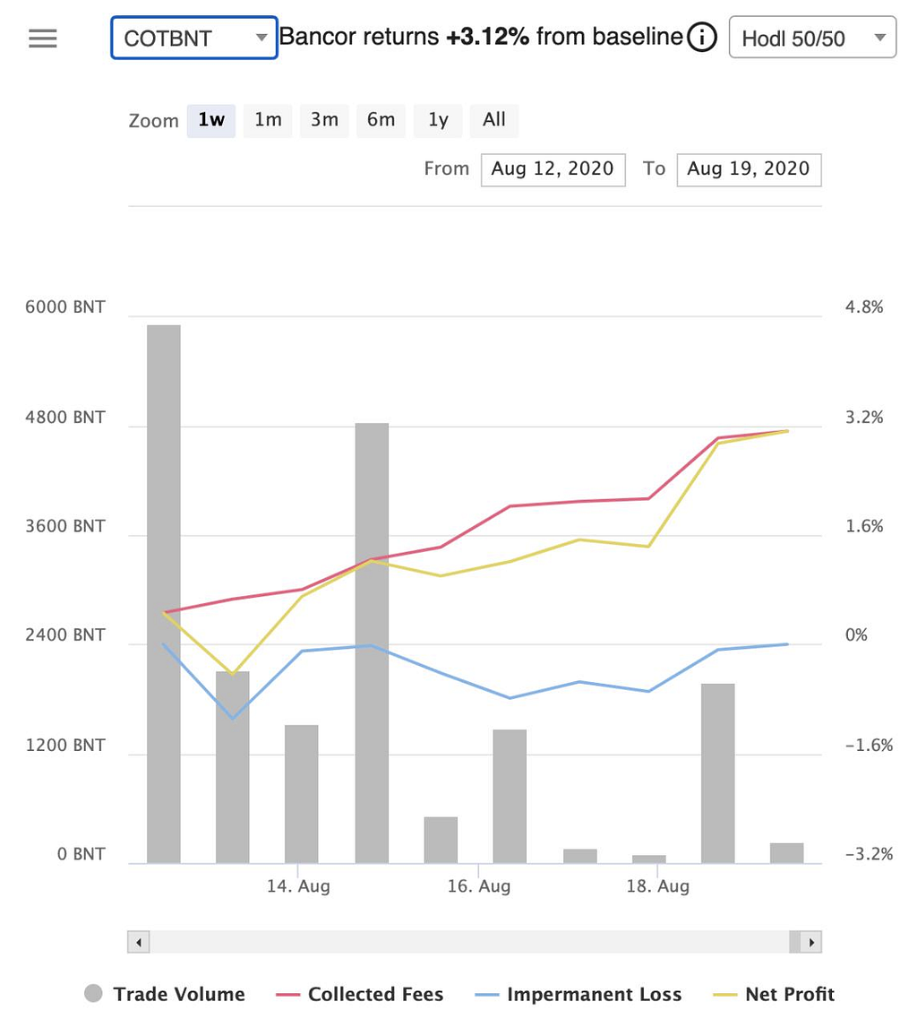Click the trade volume bar reaching 4800 BNT
The width and height of the screenshot is (917, 1027).
coord(372,643)
